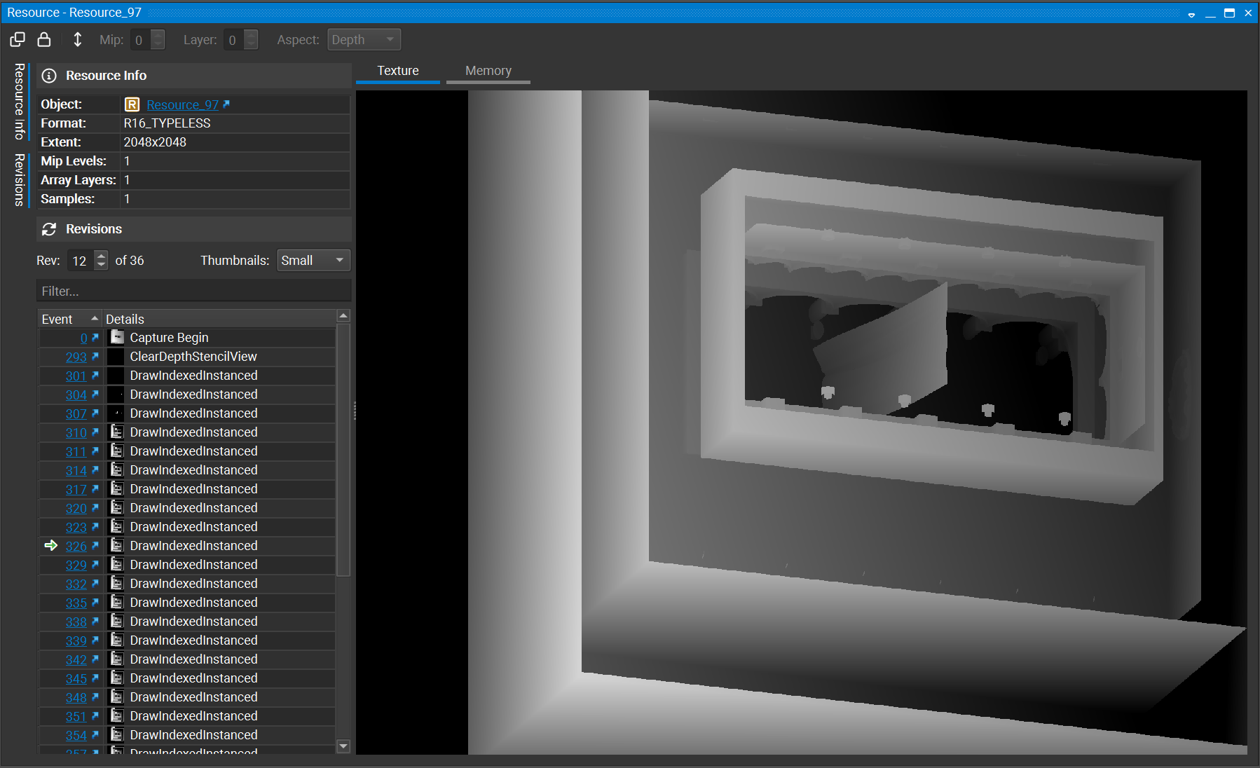Click inside the Filter text field
Image resolution: width=1260 pixels, height=768 pixels.
click(x=193, y=291)
